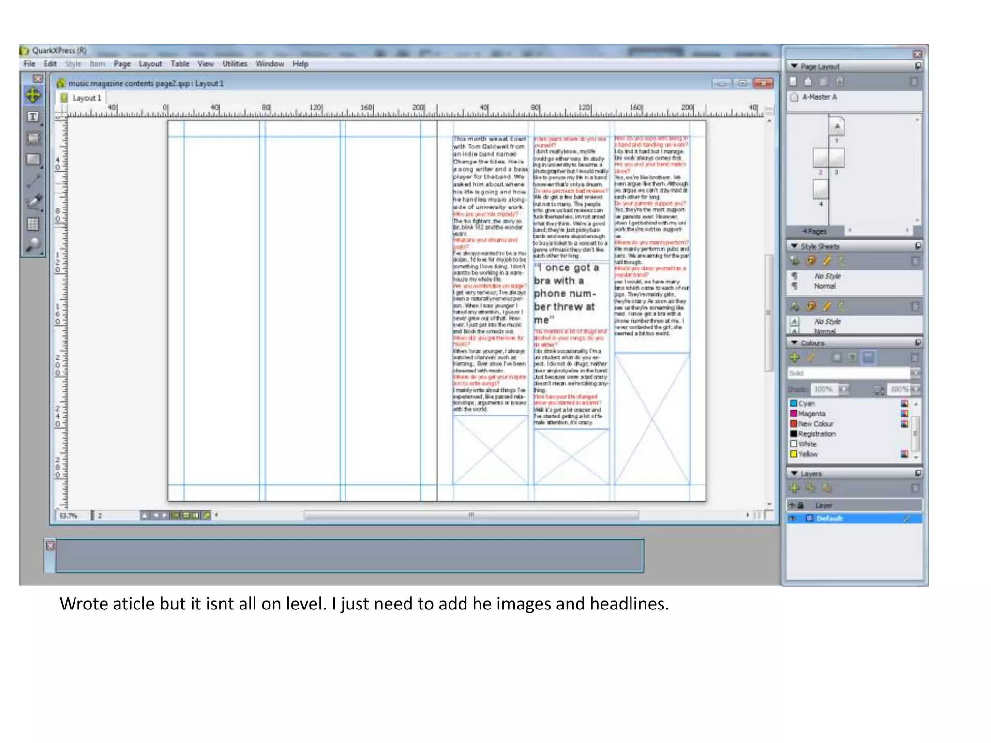Click the eye column header in Layers
The image size is (991, 743).
point(792,505)
